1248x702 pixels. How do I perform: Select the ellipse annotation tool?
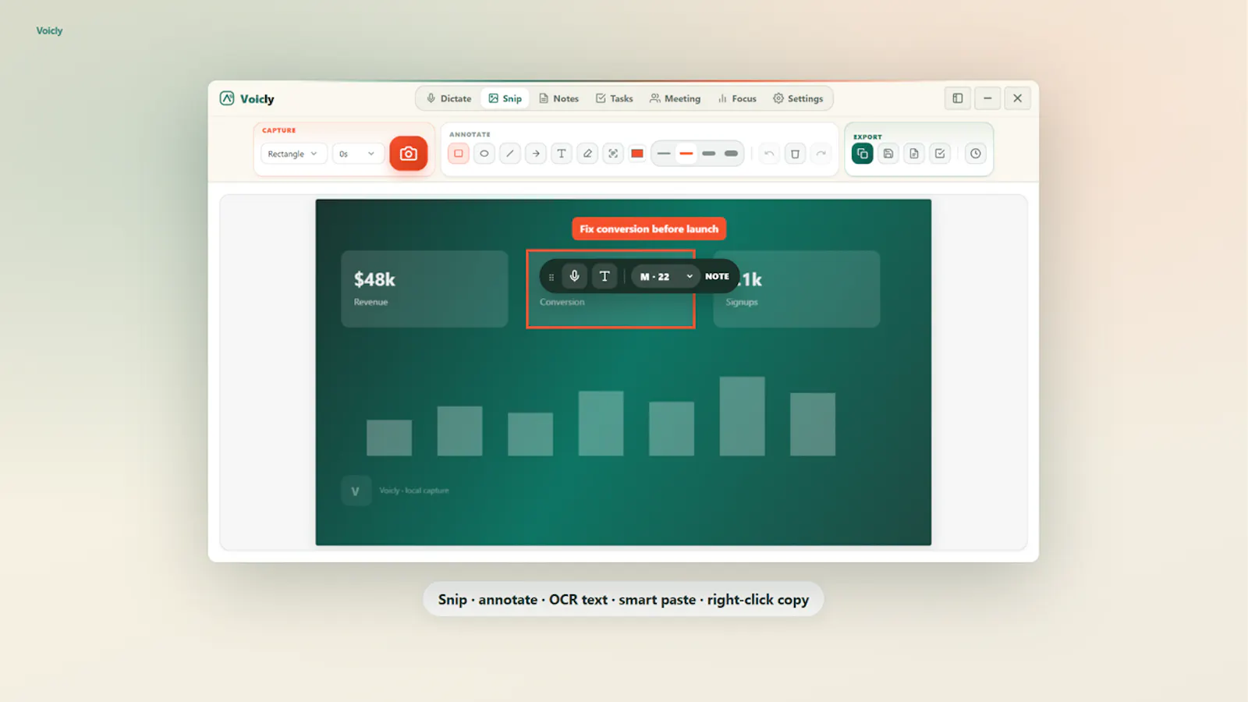pos(484,154)
